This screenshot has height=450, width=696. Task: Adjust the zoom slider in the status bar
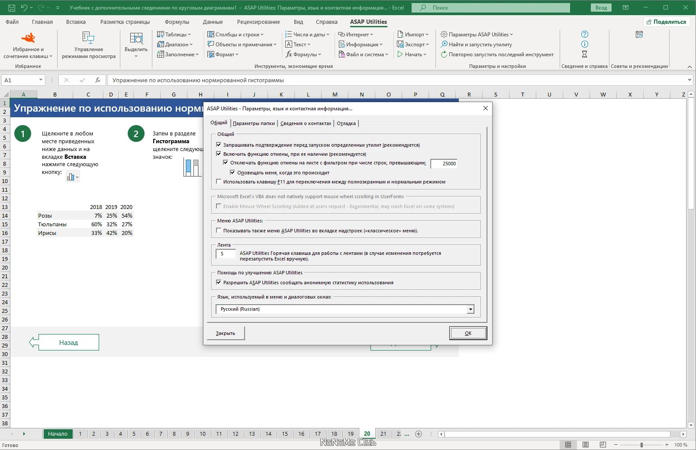[x=641, y=445]
